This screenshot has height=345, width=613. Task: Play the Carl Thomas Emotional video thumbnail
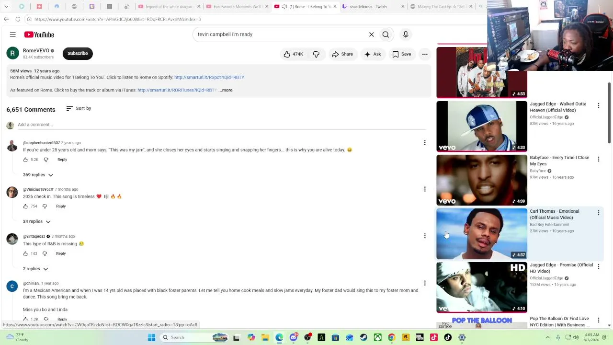coord(482,234)
